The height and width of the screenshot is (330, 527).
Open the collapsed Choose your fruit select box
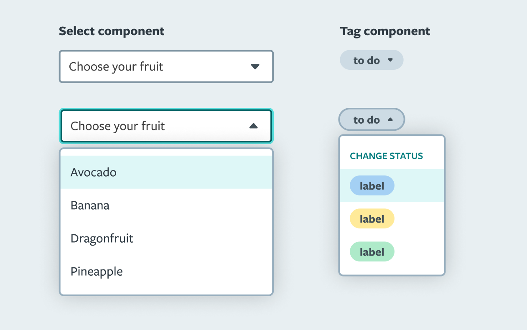166,67
